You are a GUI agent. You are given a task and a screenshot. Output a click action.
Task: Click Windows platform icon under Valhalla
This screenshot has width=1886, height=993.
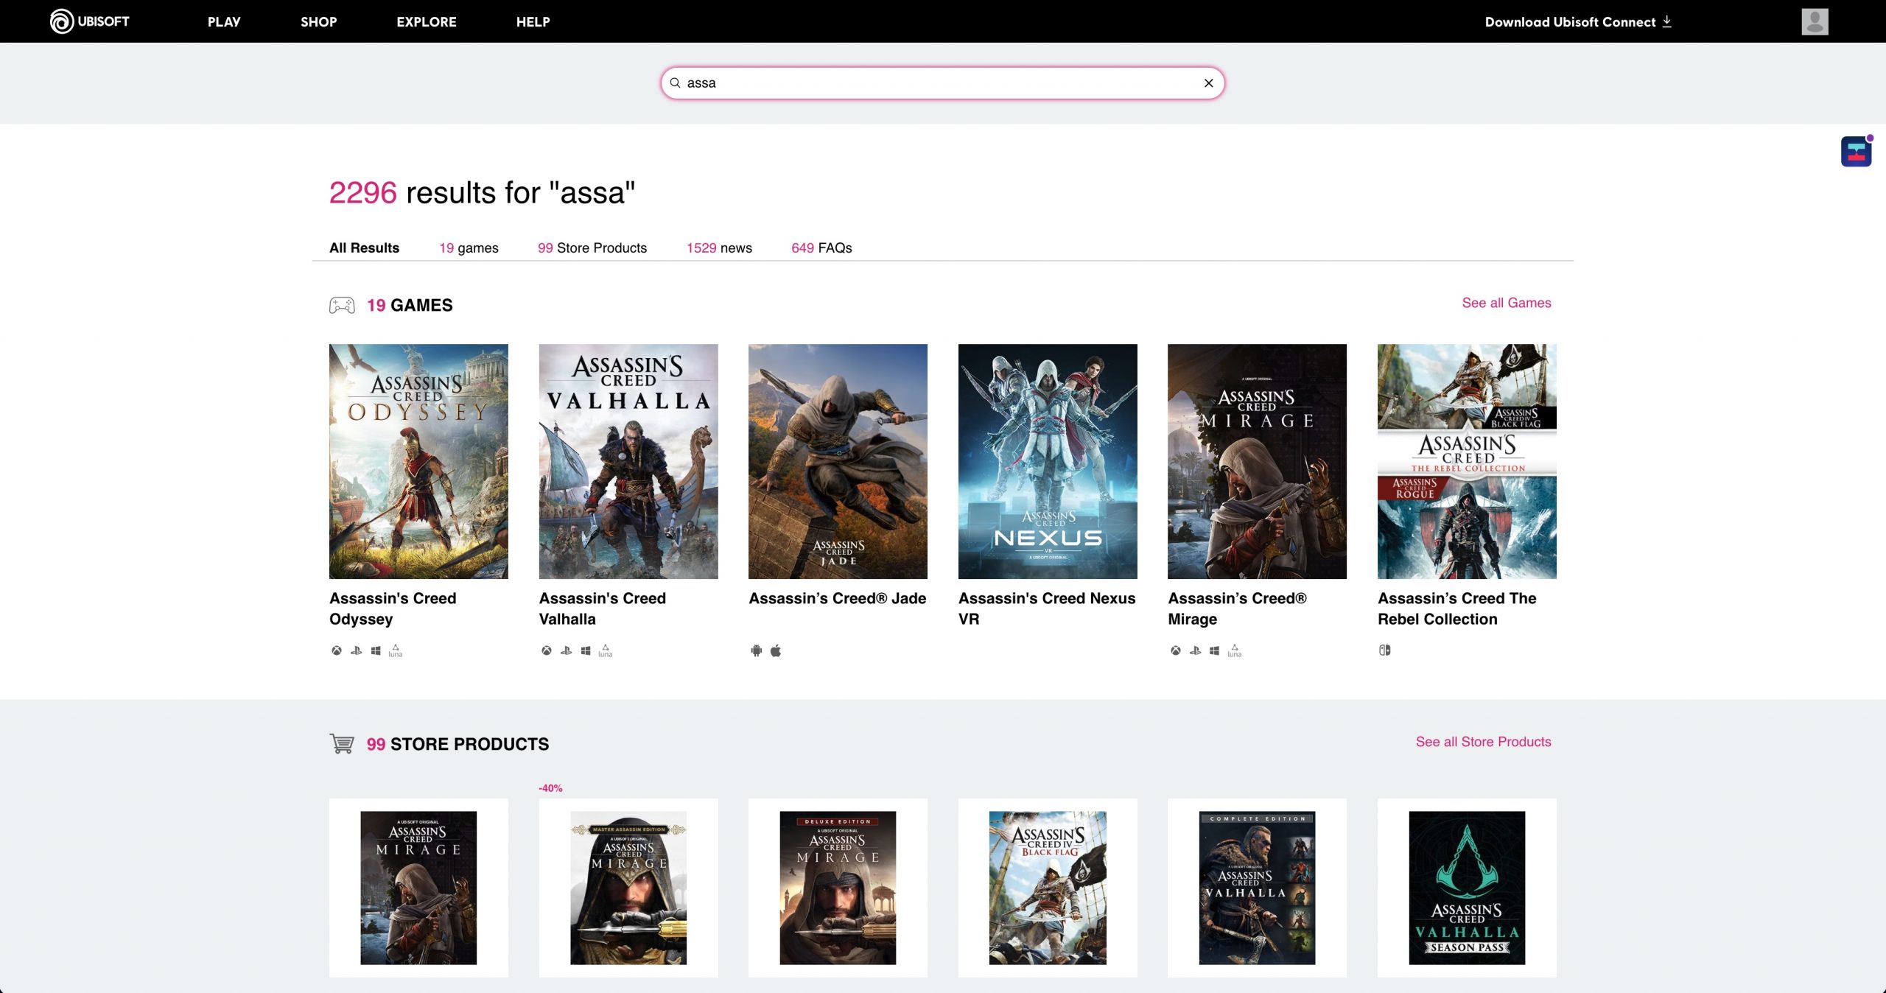pyautogui.click(x=586, y=650)
